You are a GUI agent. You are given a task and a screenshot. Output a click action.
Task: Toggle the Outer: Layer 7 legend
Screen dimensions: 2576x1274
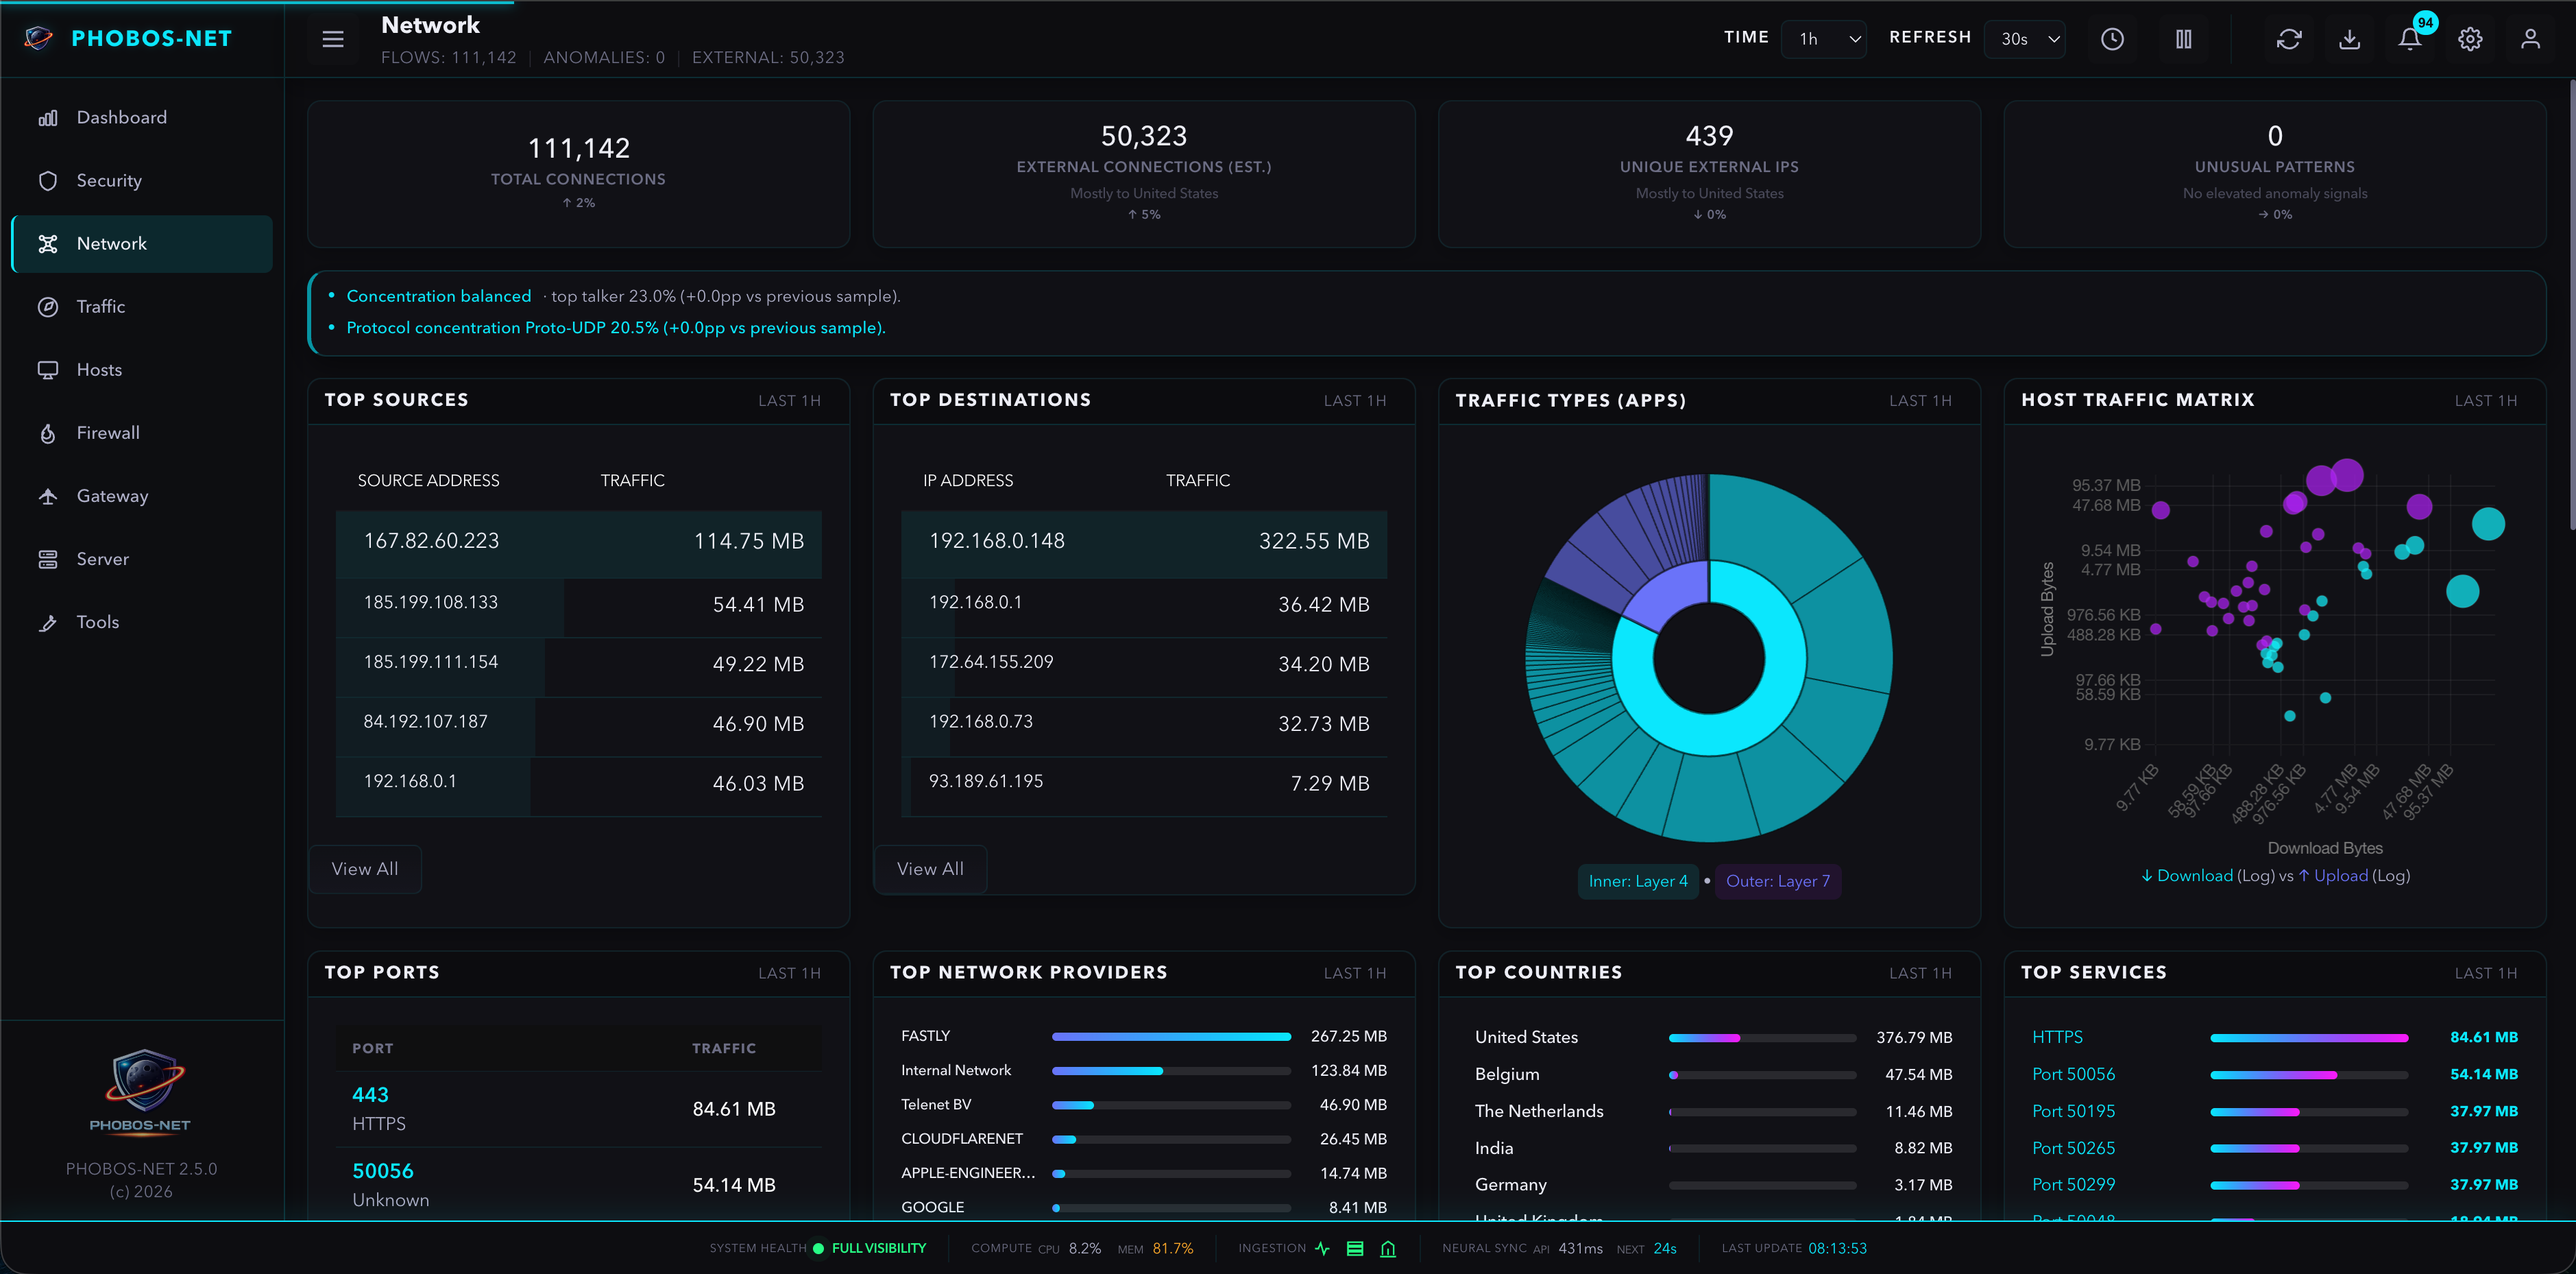click(1777, 881)
